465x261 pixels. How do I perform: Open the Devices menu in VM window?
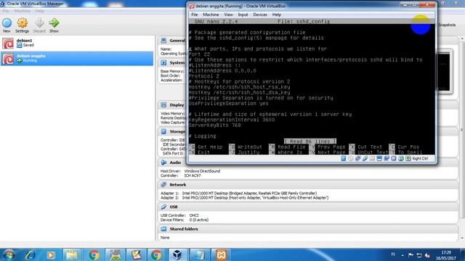tap(260, 14)
